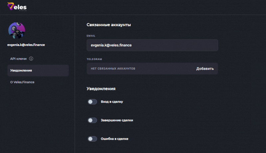
Task: Focus the Email input field
Action: (152, 45)
